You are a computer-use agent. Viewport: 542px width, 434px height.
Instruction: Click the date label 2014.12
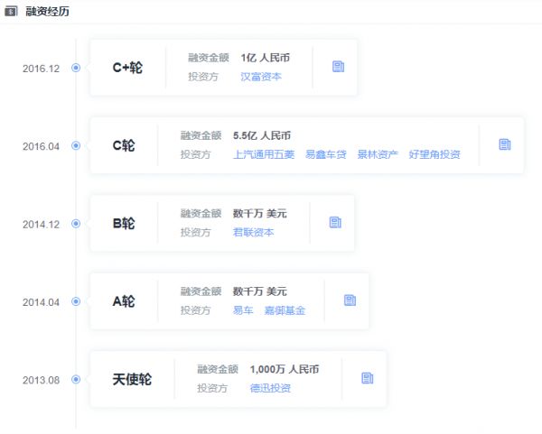pyautogui.click(x=42, y=225)
